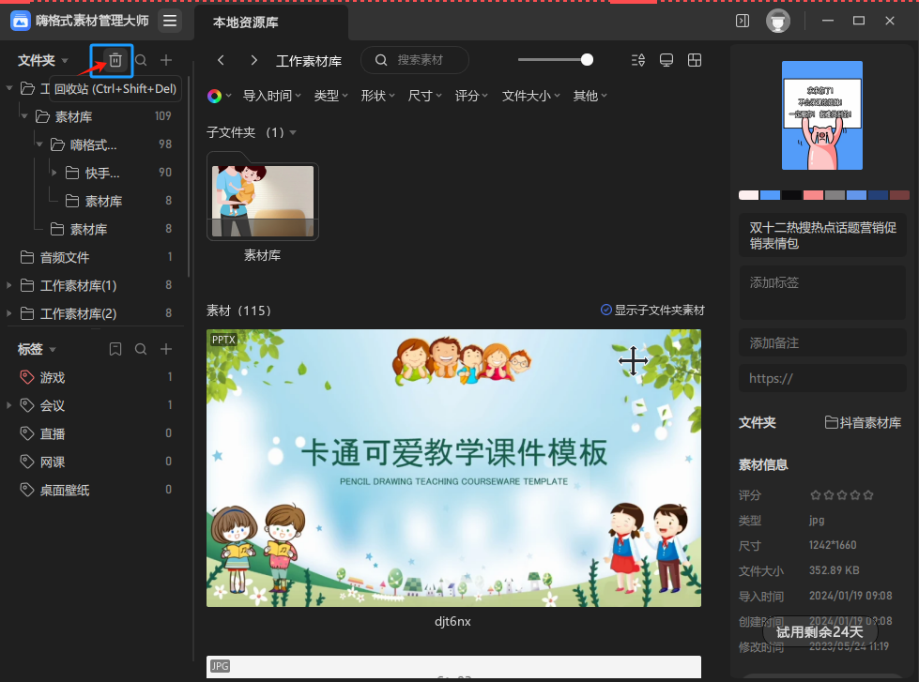Open the 类型 filter dropdown
919x682 pixels.
click(330, 96)
